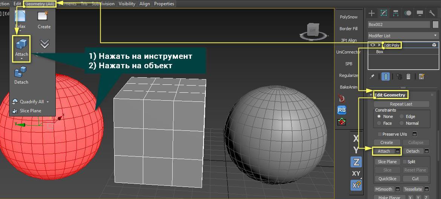441x199 pixels.
Task: Enable the Preserve UVs checkbox
Action: pyautogui.click(x=380, y=134)
